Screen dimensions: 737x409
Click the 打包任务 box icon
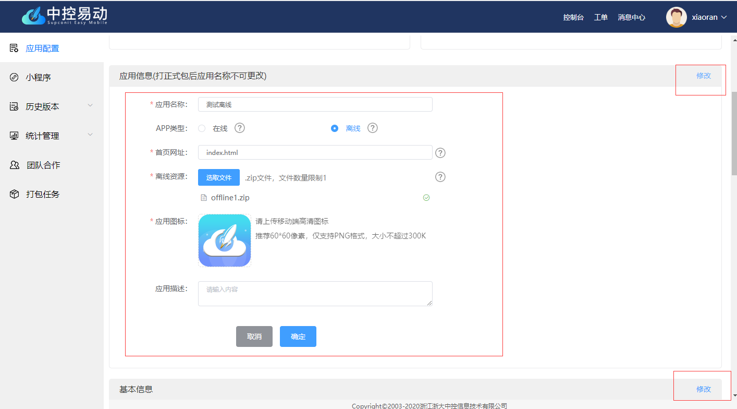(x=15, y=194)
